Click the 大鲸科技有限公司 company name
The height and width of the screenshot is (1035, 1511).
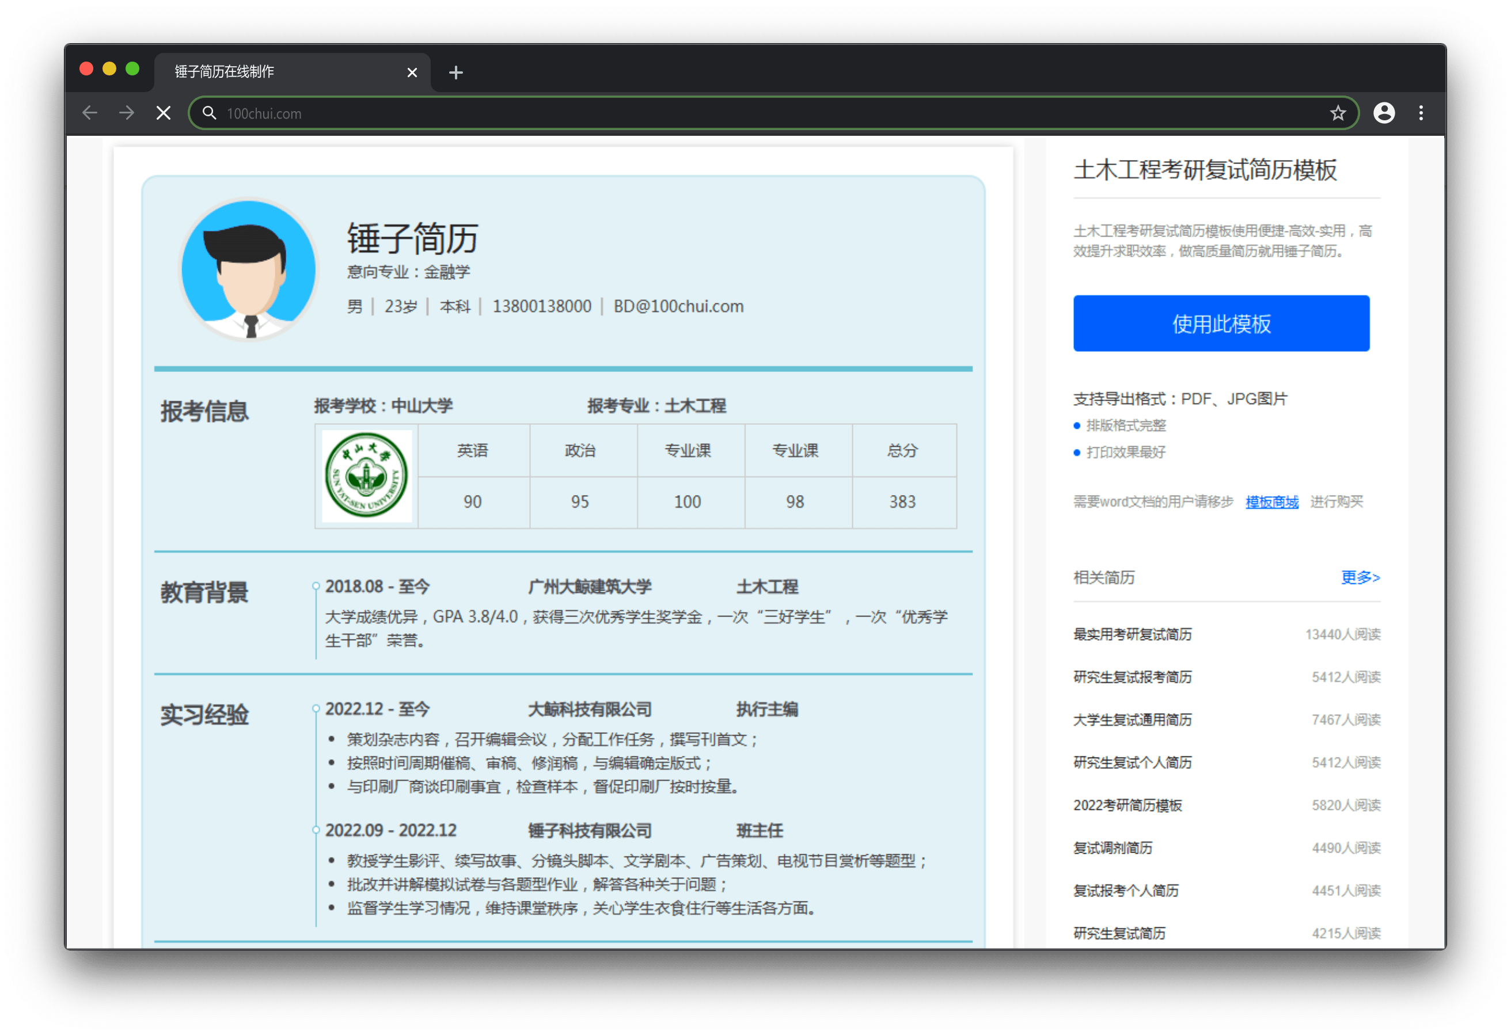click(x=589, y=709)
